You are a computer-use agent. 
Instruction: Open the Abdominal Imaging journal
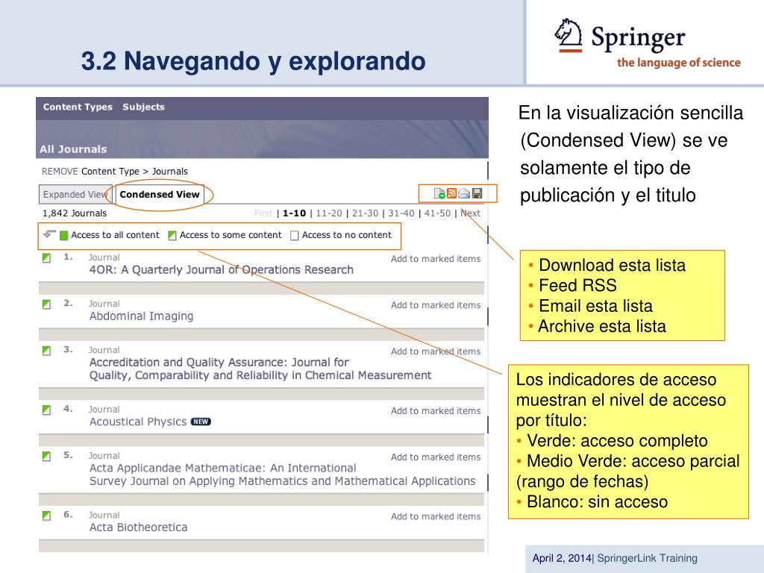click(x=141, y=316)
